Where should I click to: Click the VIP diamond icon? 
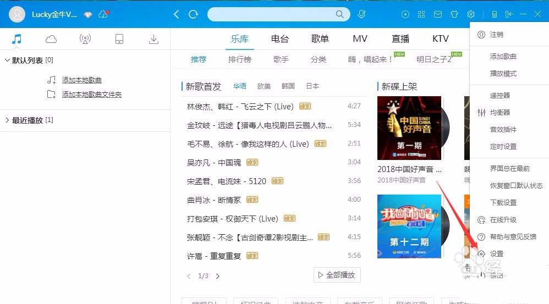point(88,15)
